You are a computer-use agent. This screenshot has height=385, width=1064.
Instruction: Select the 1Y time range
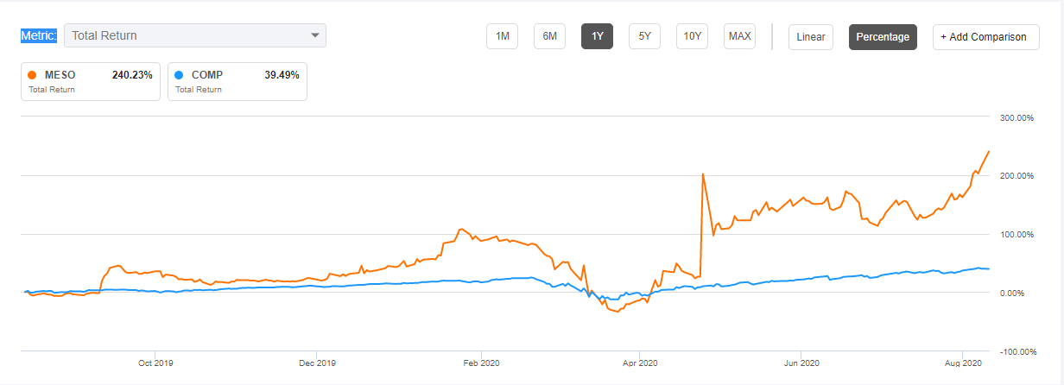point(597,36)
